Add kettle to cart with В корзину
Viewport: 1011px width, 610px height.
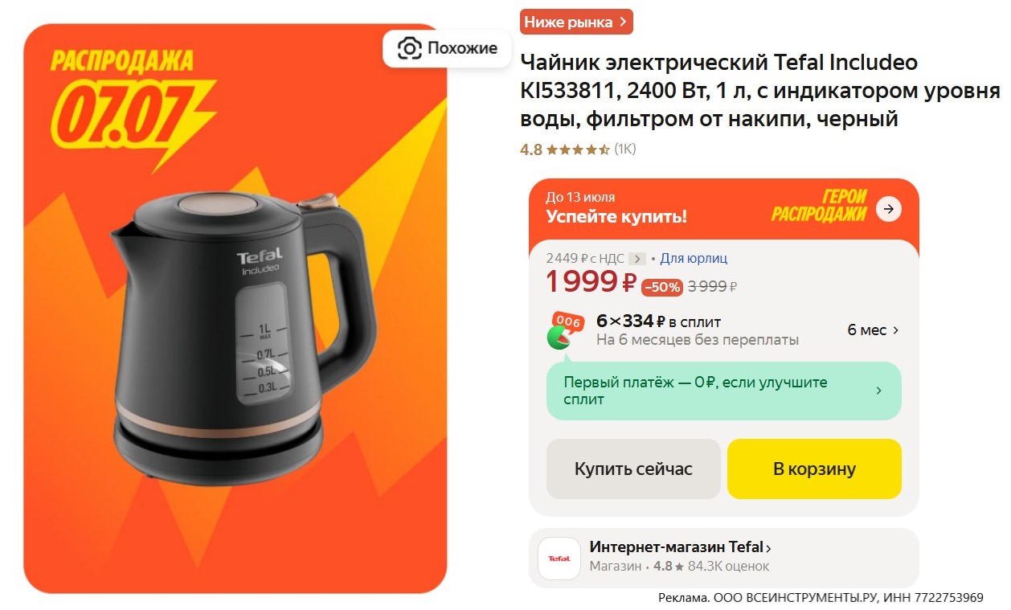pos(814,469)
